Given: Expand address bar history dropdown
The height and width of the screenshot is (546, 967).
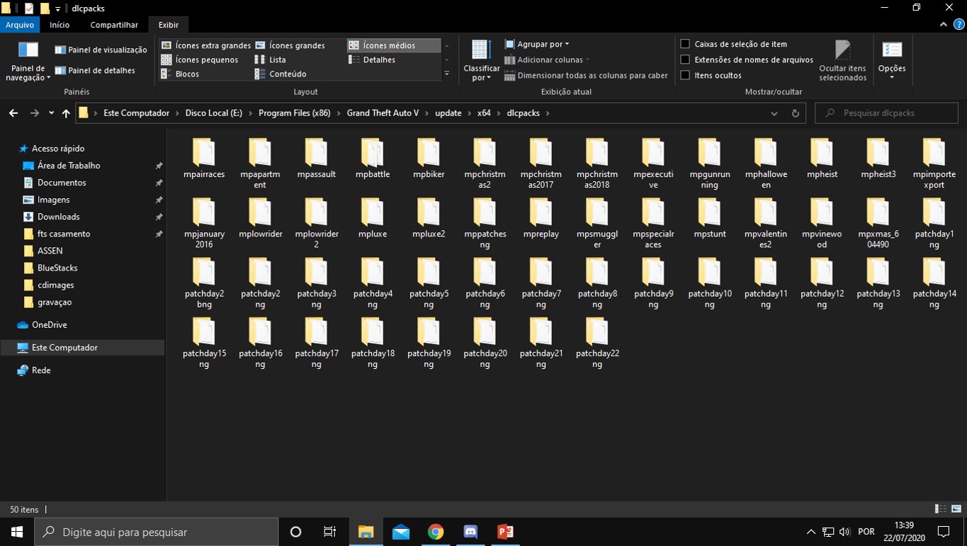Looking at the screenshot, I should [x=774, y=113].
